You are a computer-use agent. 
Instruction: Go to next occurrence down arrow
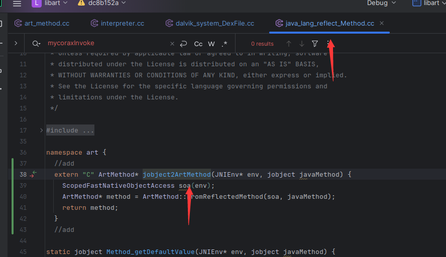(x=302, y=44)
